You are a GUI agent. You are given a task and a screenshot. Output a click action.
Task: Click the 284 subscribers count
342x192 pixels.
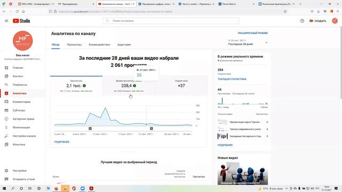tap(220, 70)
